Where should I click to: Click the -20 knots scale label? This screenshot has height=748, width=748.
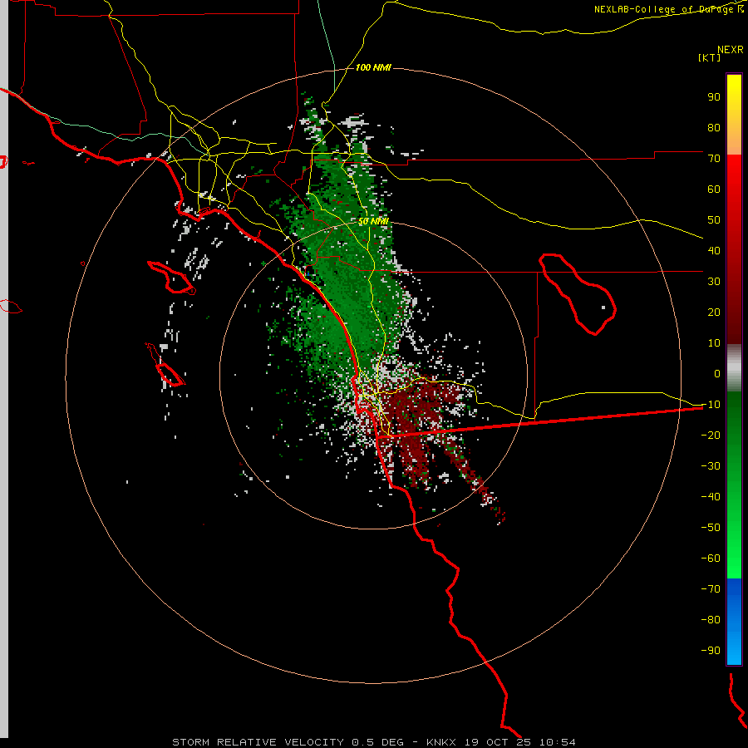pyautogui.click(x=711, y=435)
